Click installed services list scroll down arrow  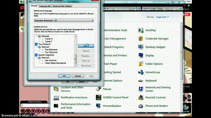(x=75, y=66)
